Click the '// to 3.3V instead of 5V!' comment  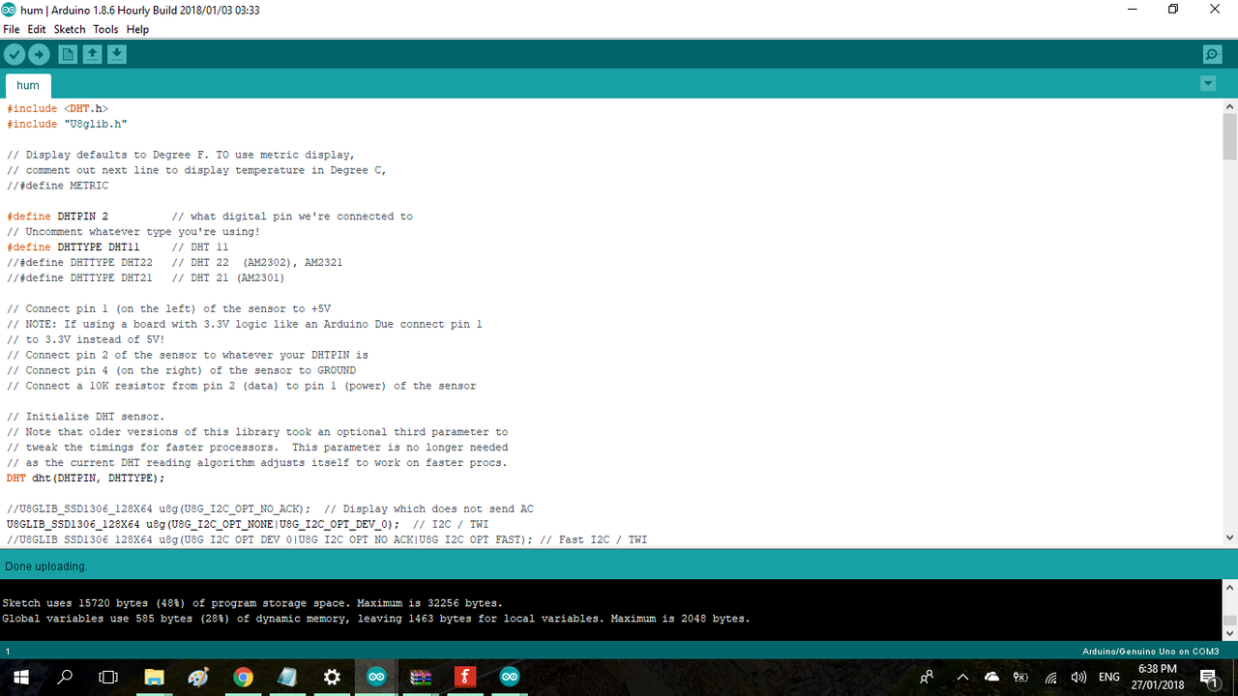[x=86, y=339]
